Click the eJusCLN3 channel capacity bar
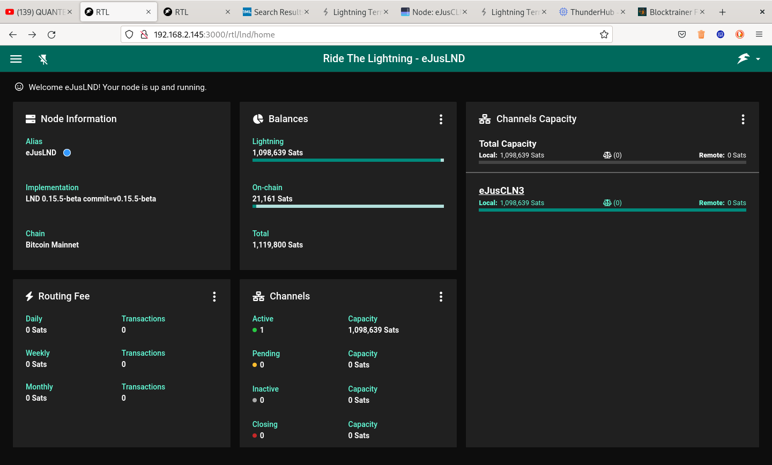 612,210
